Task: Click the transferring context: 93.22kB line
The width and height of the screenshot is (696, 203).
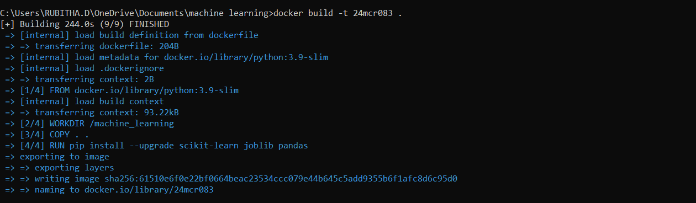Action: coord(92,113)
